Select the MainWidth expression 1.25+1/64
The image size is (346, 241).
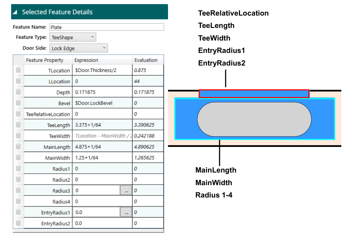tap(87, 158)
